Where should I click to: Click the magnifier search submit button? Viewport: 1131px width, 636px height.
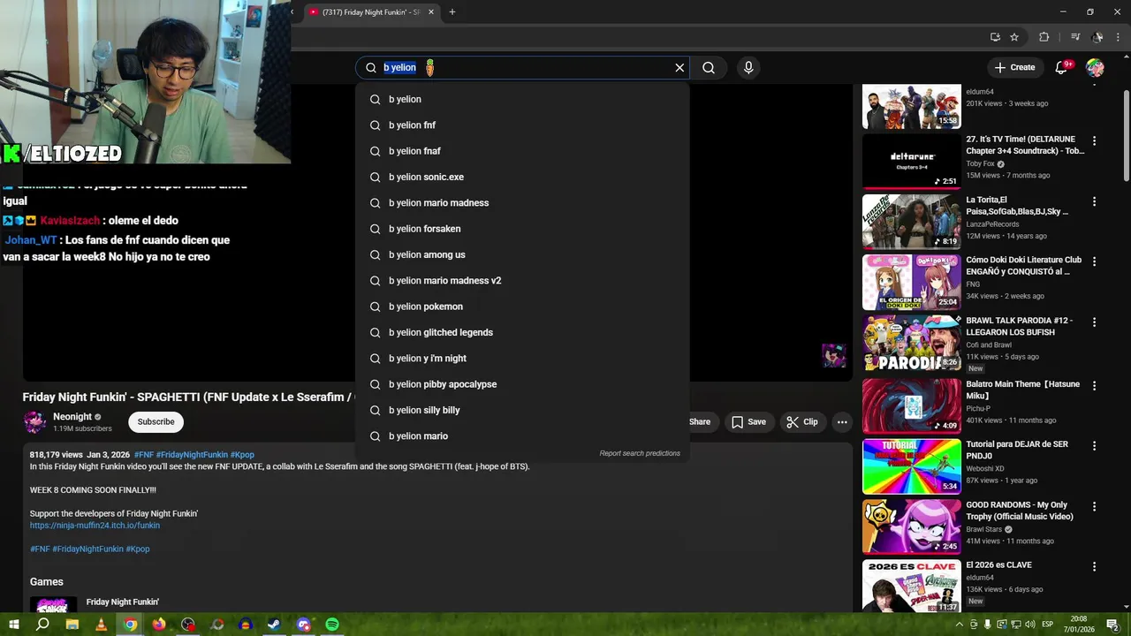click(x=709, y=68)
